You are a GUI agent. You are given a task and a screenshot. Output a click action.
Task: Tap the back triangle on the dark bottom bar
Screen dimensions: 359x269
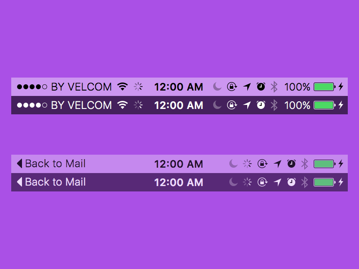pyautogui.click(x=19, y=182)
